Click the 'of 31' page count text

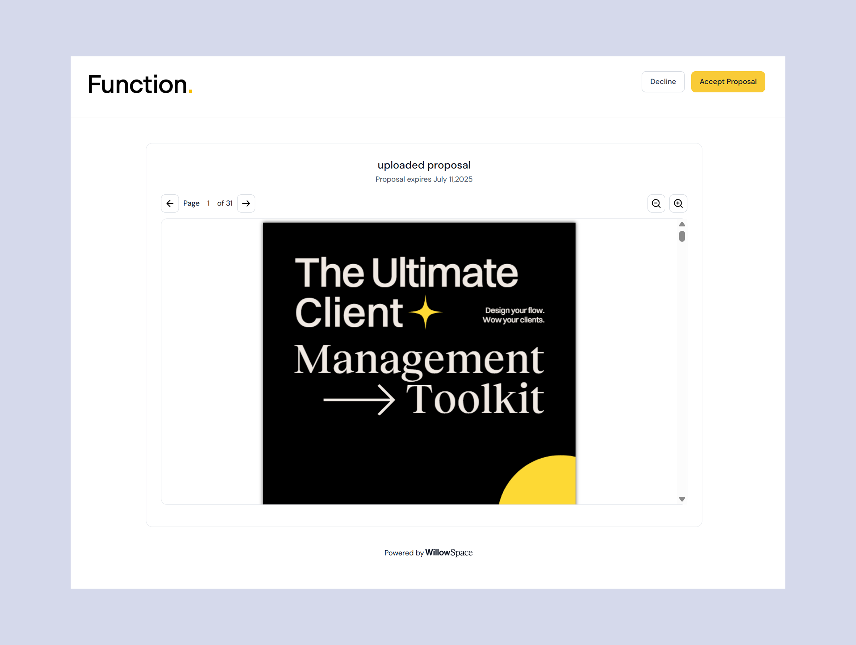225,203
